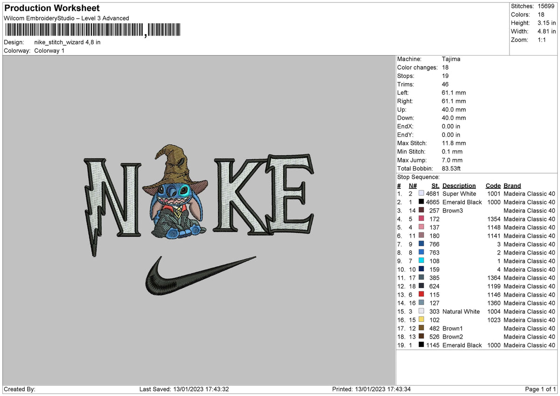Click the 'Code' column header

click(x=493, y=185)
